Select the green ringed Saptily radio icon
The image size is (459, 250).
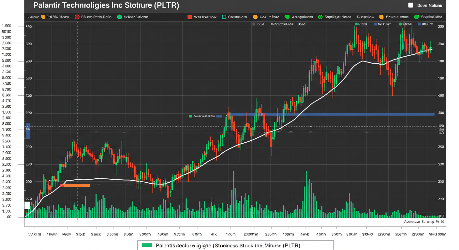click(320, 17)
